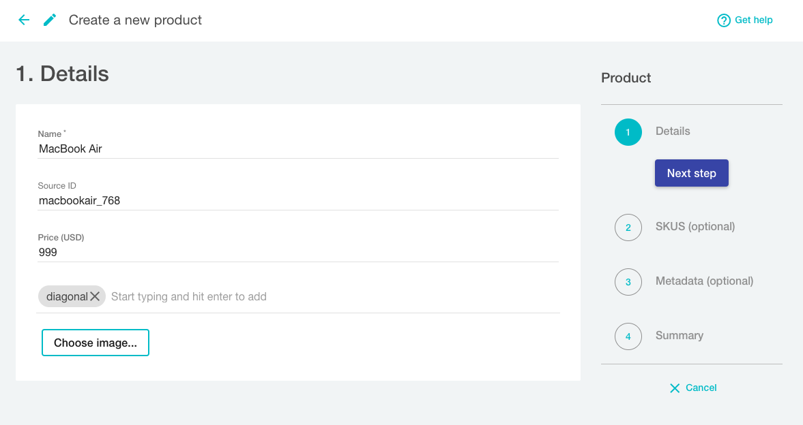Open the Get help link text

pyautogui.click(x=753, y=20)
